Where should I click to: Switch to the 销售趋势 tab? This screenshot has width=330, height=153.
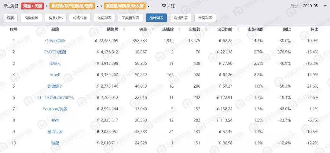pos(31,18)
